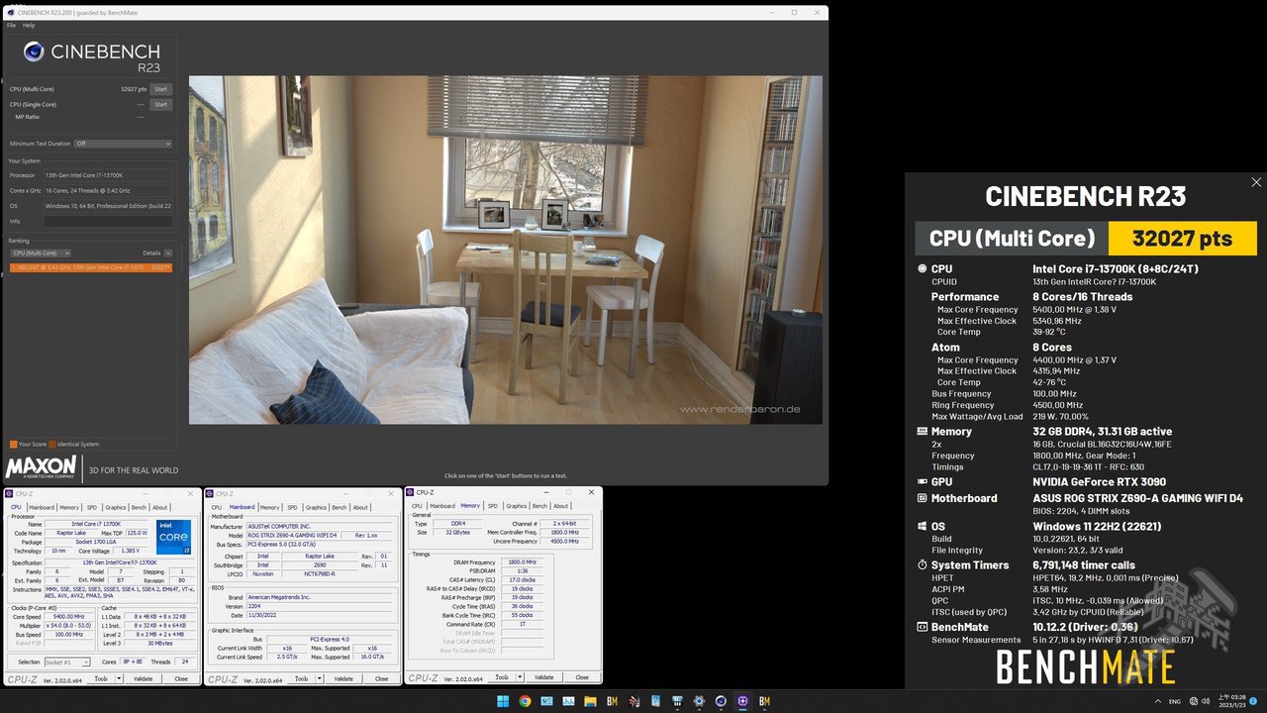Click the Intel Core i7 badge in CPU-Z
Image resolution: width=1267 pixels, height=713 pixels.
pyautogui.click(x=174, y=537)
